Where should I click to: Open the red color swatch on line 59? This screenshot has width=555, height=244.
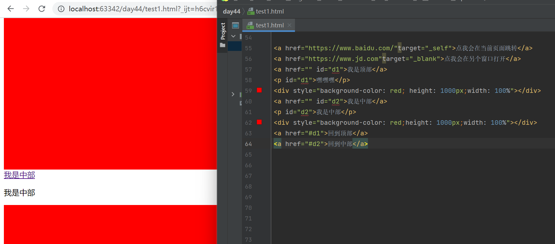(259, 90)
